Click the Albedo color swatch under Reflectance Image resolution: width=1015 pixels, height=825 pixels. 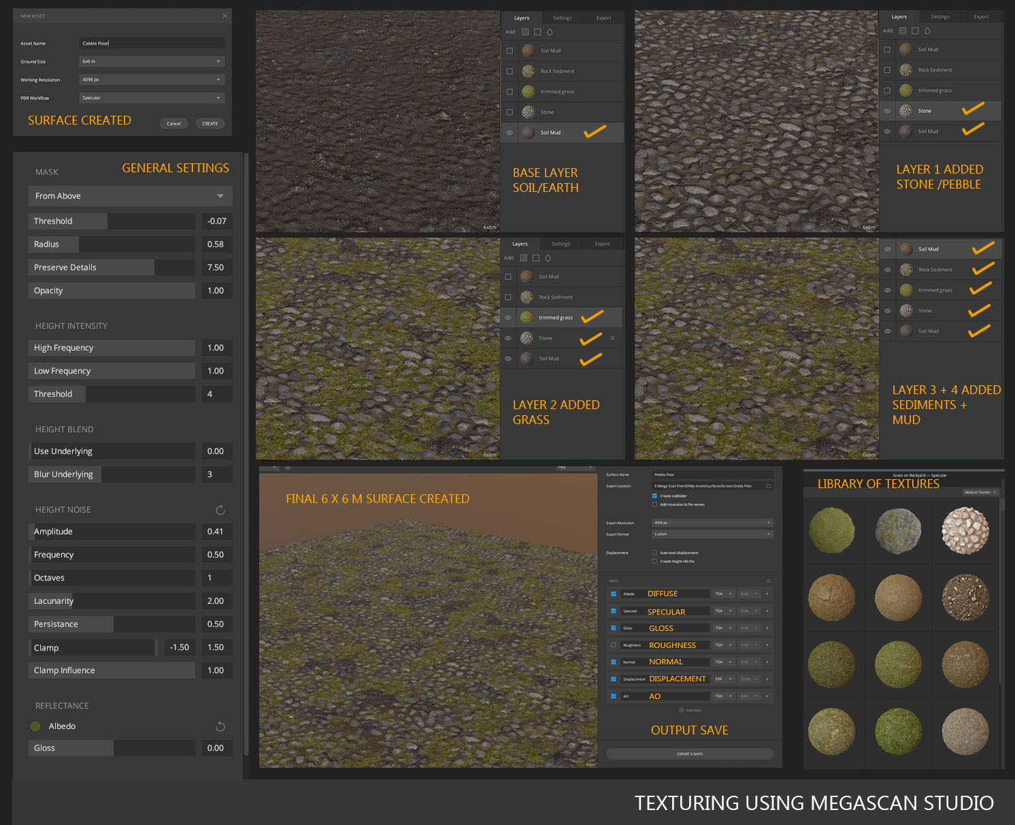[x=35, y=726]
